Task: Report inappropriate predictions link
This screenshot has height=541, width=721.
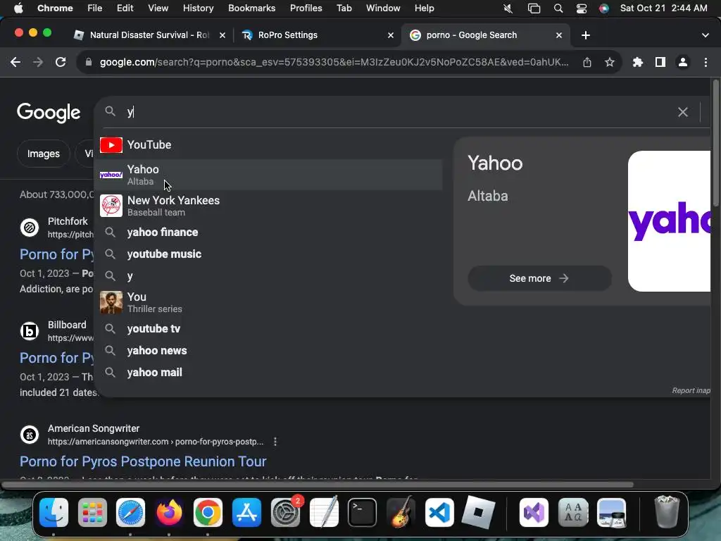Action: click(691, 390)
